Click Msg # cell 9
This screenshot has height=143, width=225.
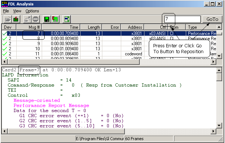click(x=38, y=44)
